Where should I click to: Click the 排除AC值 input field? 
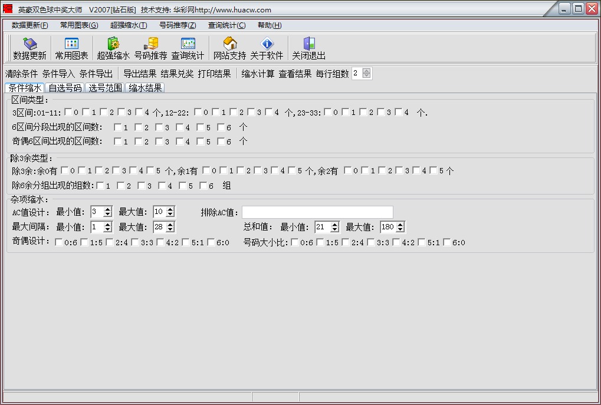(317, 212)
